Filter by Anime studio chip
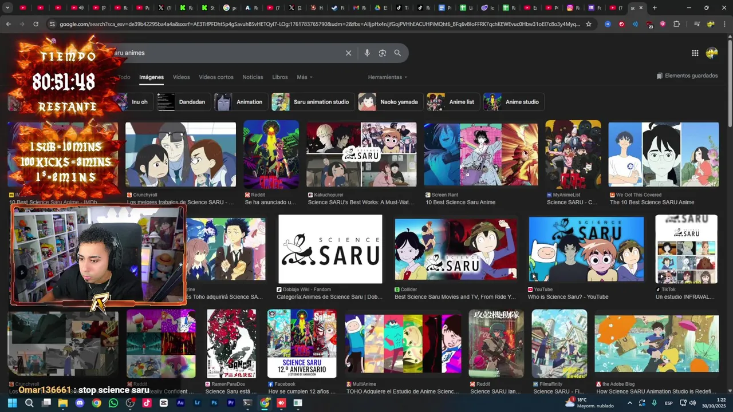733x412 pixels. 514,102
